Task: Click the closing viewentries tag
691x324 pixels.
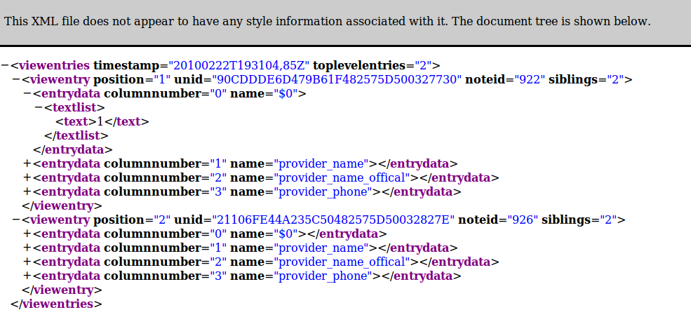Action: pos(56,304)
